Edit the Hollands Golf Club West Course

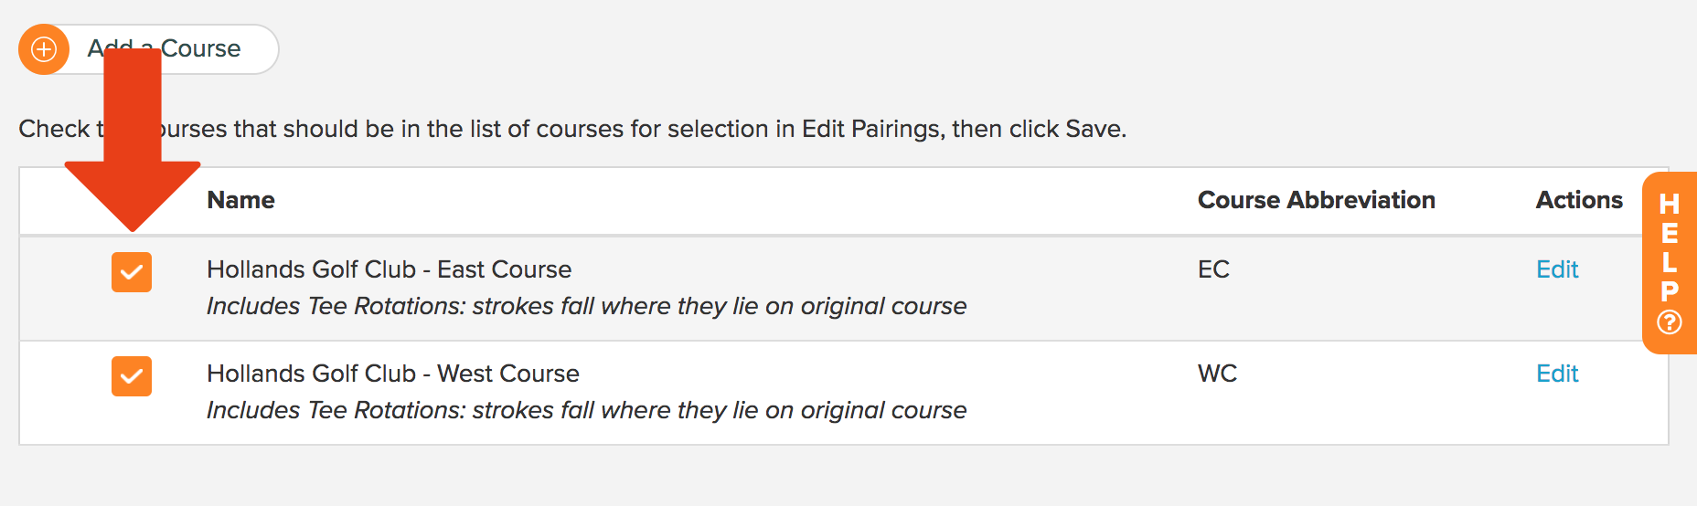tap(1557, 374)
